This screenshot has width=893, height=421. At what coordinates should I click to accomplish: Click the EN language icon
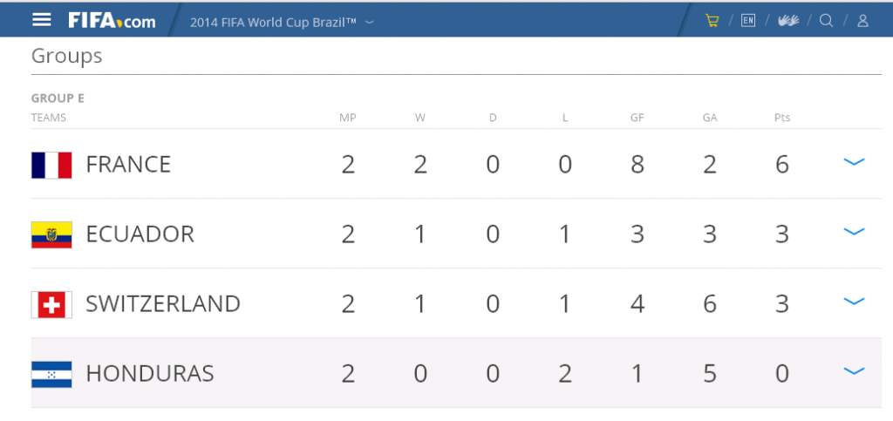click(747, 21)
